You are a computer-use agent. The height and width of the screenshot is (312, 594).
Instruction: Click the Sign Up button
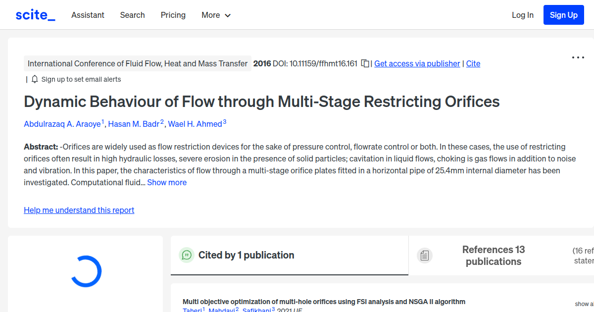(563, 14)
